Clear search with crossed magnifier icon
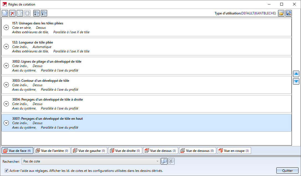The width and height of the screenshot is (301, 176). pyautogui.click(x=171, y=161)
